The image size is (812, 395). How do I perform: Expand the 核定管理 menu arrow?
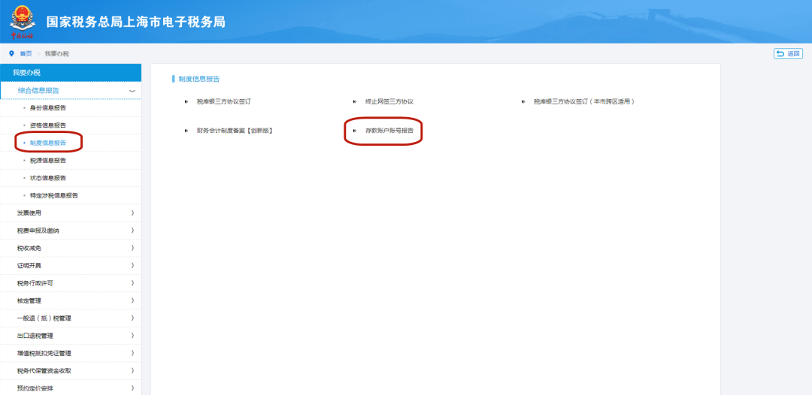click(x=132, y=301)
